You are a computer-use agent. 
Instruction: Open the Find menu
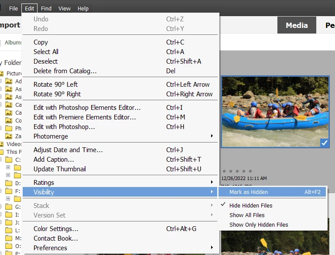[46, 9]
